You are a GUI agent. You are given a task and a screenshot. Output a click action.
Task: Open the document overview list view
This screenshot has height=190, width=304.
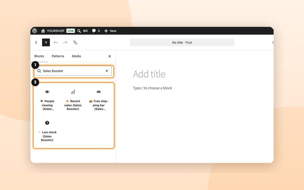point(75,42)
